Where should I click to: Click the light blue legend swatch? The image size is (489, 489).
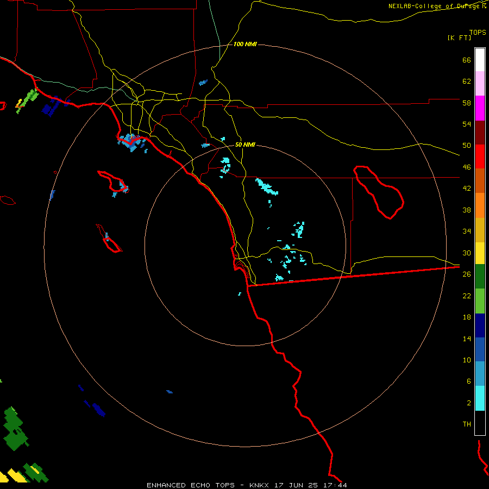pos(480,374)
